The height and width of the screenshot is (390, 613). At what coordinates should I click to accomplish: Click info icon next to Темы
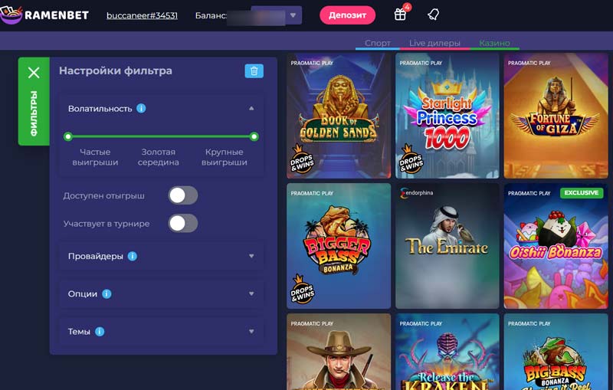(100, 332)
